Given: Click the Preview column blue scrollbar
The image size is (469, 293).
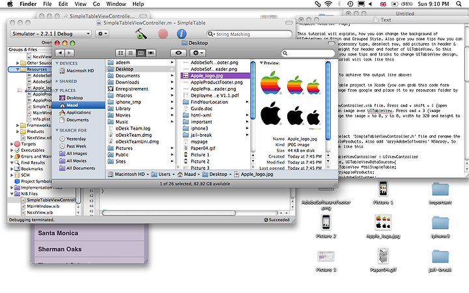Looking at the screenshot, I should (328, 101).
